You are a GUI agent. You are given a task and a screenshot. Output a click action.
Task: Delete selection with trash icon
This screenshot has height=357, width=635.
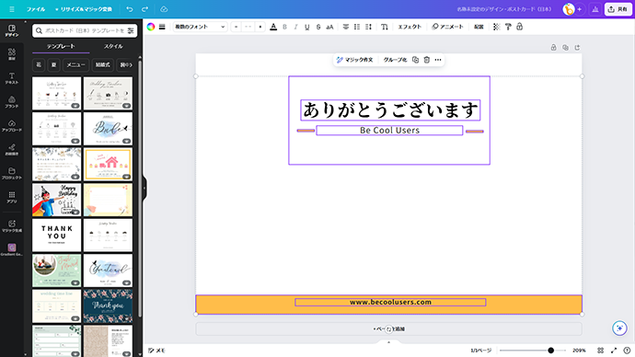point(426,60)
